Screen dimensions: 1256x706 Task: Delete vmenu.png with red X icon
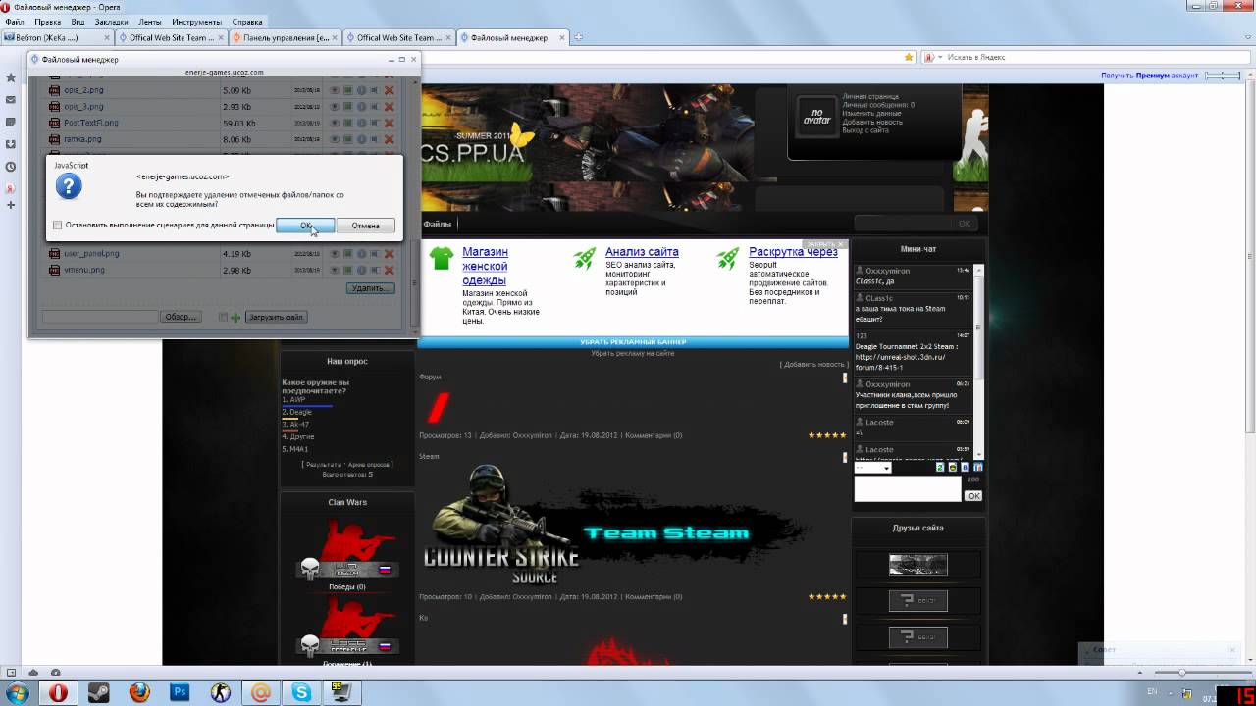pyautogui.click(x=390, y=270)
